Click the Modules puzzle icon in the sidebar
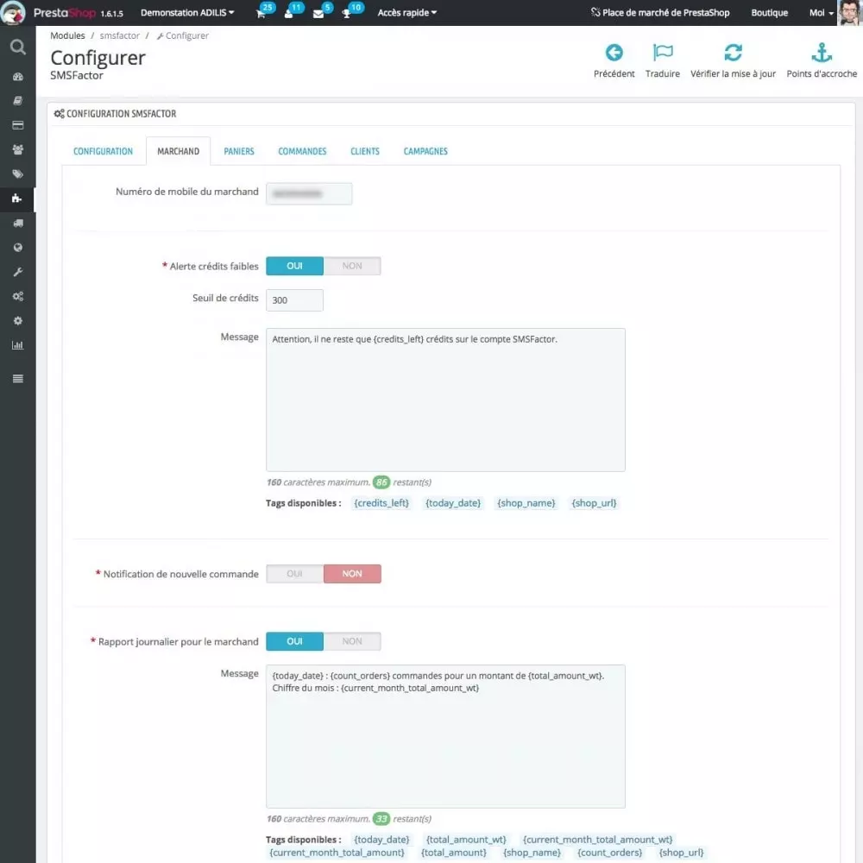The width and height of the screenshot is (863, 863). click(17, 199)
